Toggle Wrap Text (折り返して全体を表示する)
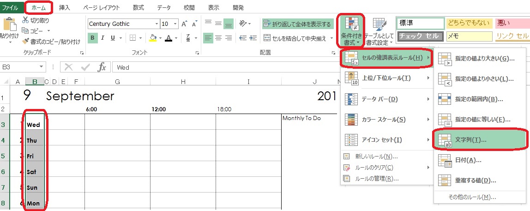Screen dimensions: 530x211 297,24
